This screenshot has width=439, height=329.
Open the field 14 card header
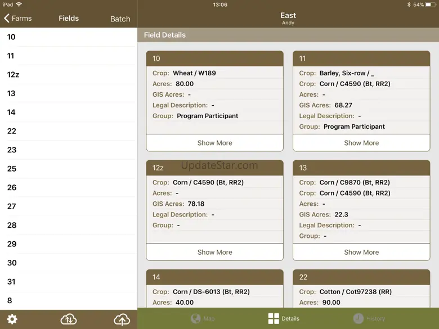click(x=214, y=277)
